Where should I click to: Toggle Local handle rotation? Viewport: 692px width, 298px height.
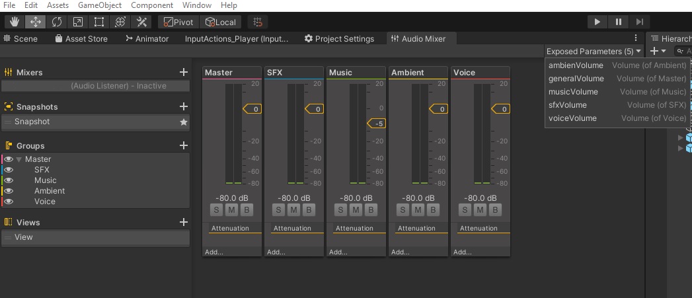(x=221, y=22)
